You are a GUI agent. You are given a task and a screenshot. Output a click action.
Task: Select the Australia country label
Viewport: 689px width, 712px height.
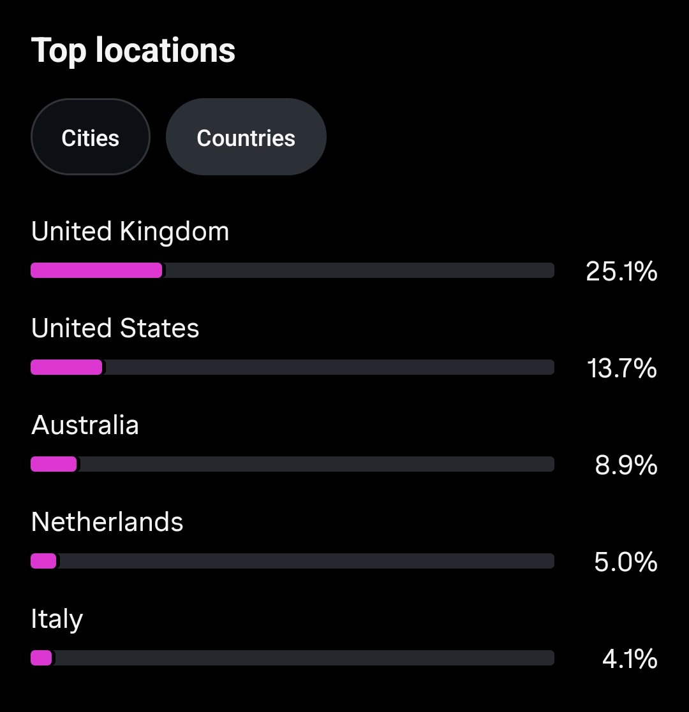85,425
